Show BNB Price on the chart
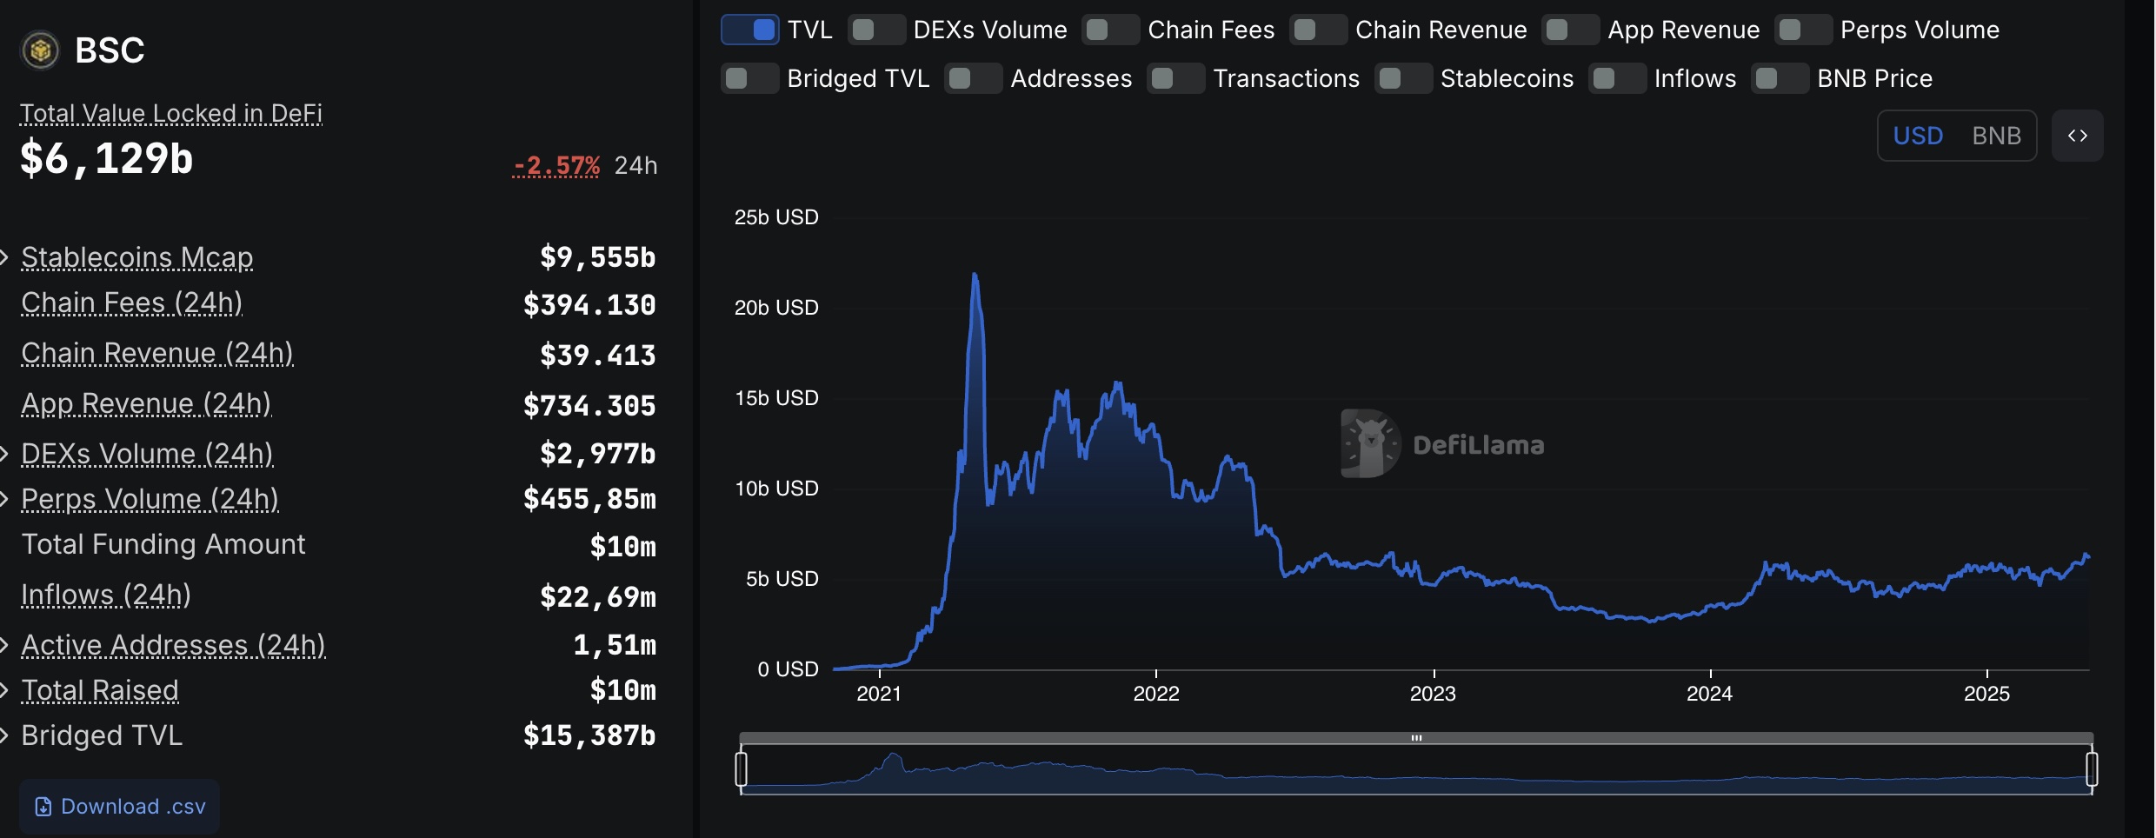2156x838 pixels. pyautogui.click(x=1780, y=78)
